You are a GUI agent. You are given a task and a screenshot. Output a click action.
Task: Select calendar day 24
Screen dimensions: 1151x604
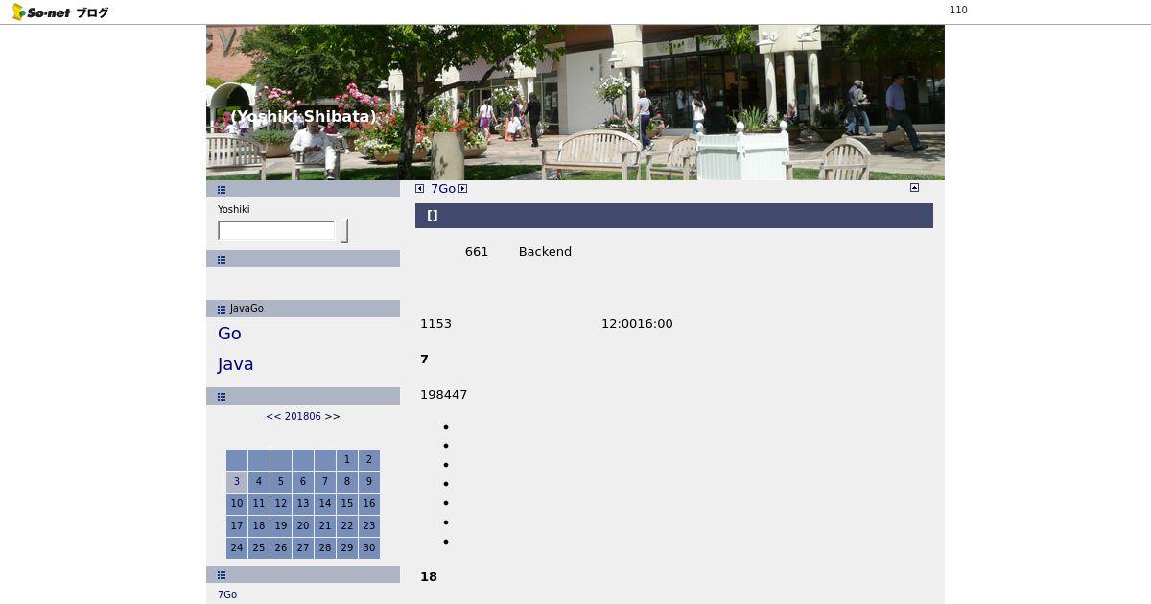point(237,548)
